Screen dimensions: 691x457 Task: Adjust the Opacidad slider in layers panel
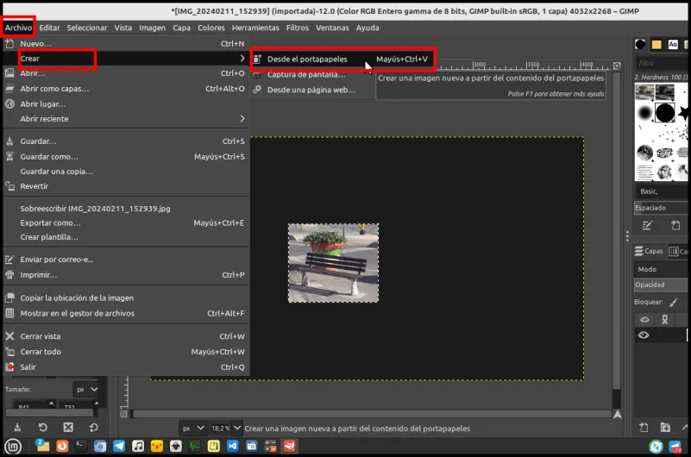661,285
